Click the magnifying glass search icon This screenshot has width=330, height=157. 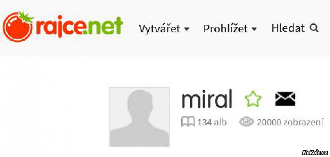pyautogui.click(x=314, y=28)
